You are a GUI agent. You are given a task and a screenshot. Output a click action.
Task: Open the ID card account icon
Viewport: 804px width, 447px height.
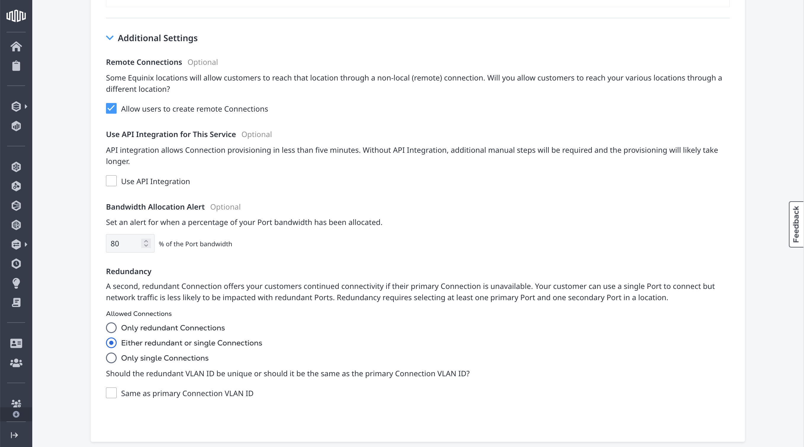pos(16,343)
